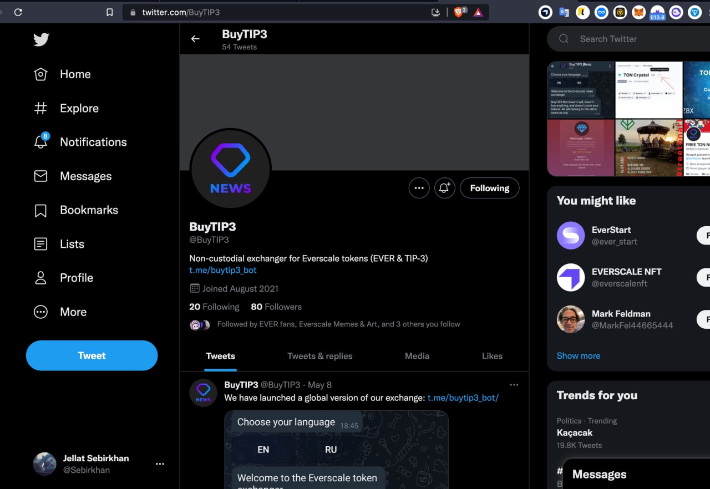Open Notifications via the bell icon
The height and width of the screenshot is (489, 710).
point(40,142)
